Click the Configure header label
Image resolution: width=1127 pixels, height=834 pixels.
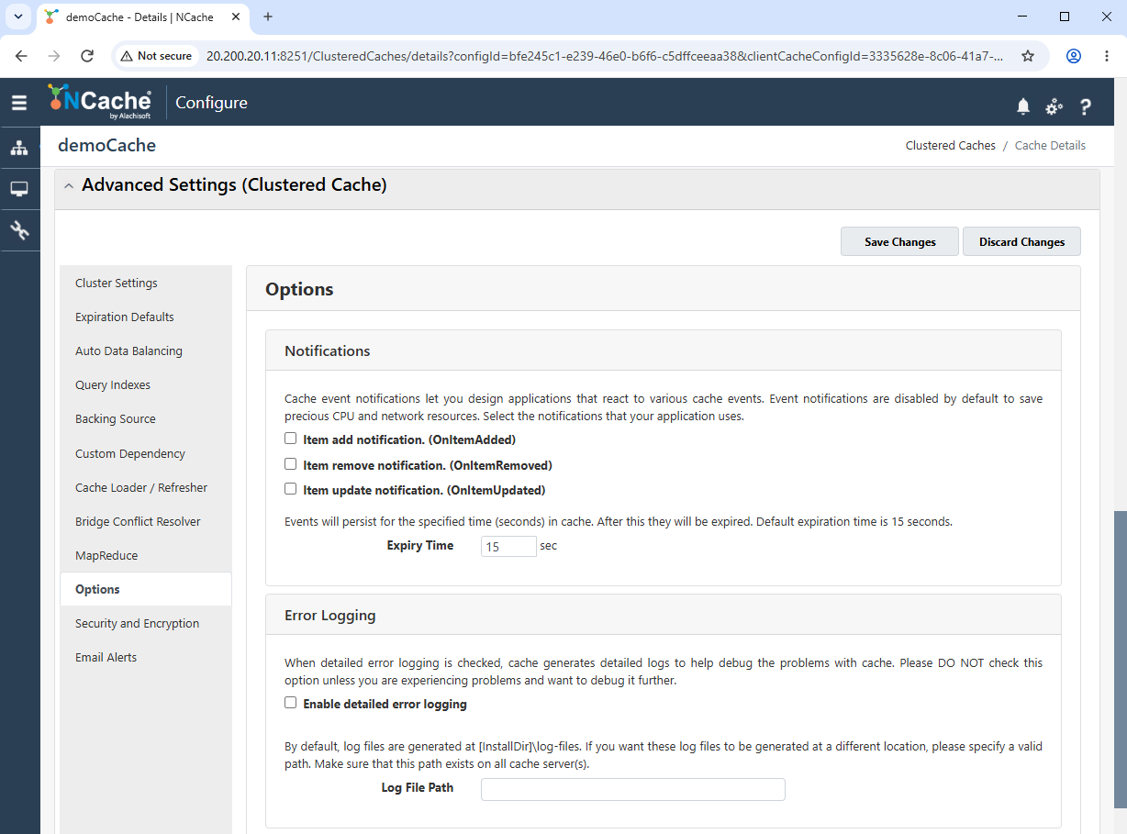click(211, 103)
